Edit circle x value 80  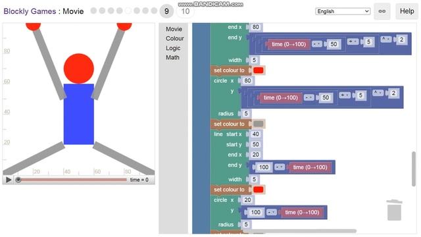click(247, 80)
